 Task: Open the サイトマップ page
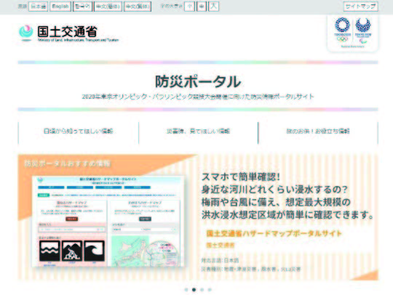point(361,7)
